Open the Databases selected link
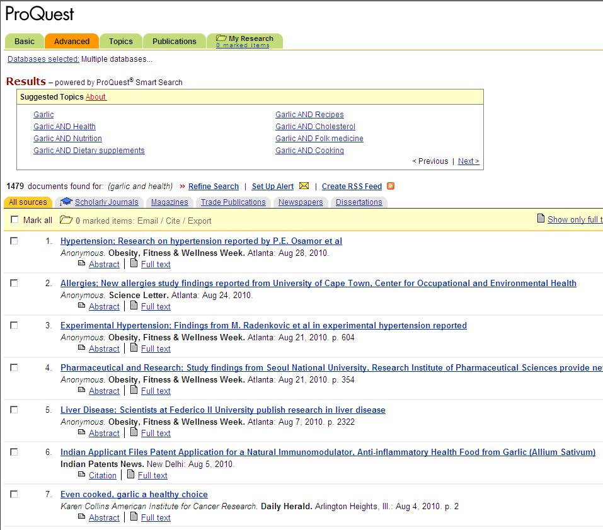 [x=43, y=59]
